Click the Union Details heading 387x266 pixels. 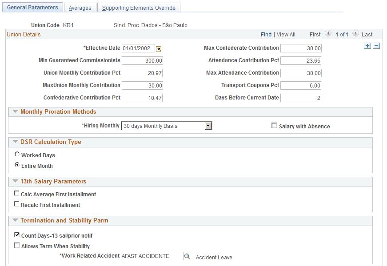pyautogui.click(x=24, y=34)
